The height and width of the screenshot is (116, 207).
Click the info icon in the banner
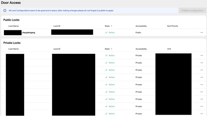point(5,10)
